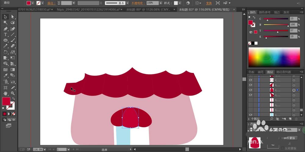Viewport: 305px width, 152px height.
Task: Enable Draw Inside mode in the toolbox
Action: (14, 120)
